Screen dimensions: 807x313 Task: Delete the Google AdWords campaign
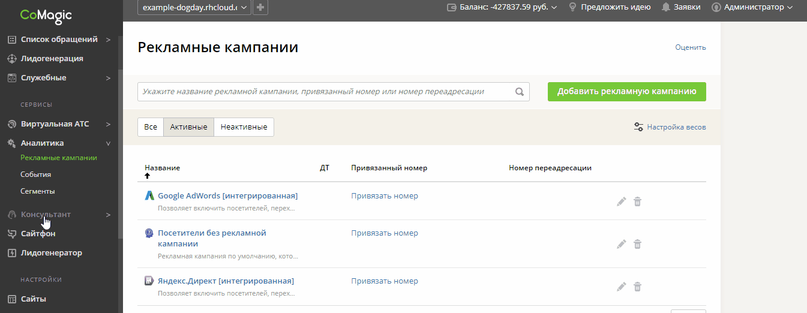638,201
